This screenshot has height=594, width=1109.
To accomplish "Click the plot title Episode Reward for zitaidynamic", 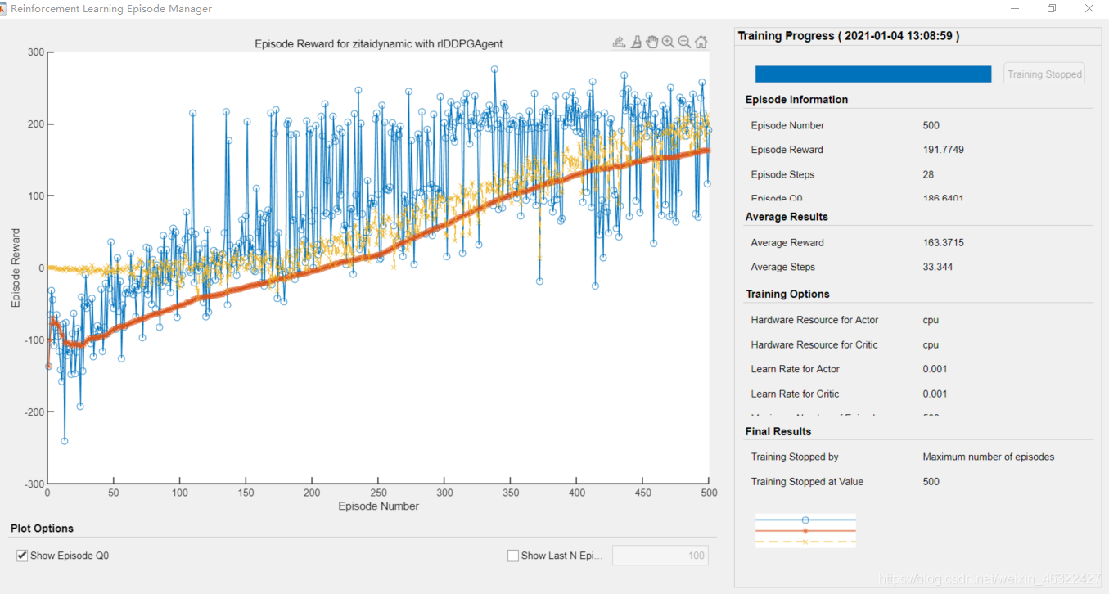I will pyautogui.click(x=379, y=44).
